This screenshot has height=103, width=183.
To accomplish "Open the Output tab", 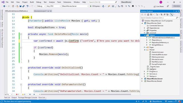I will coord(14,98).
